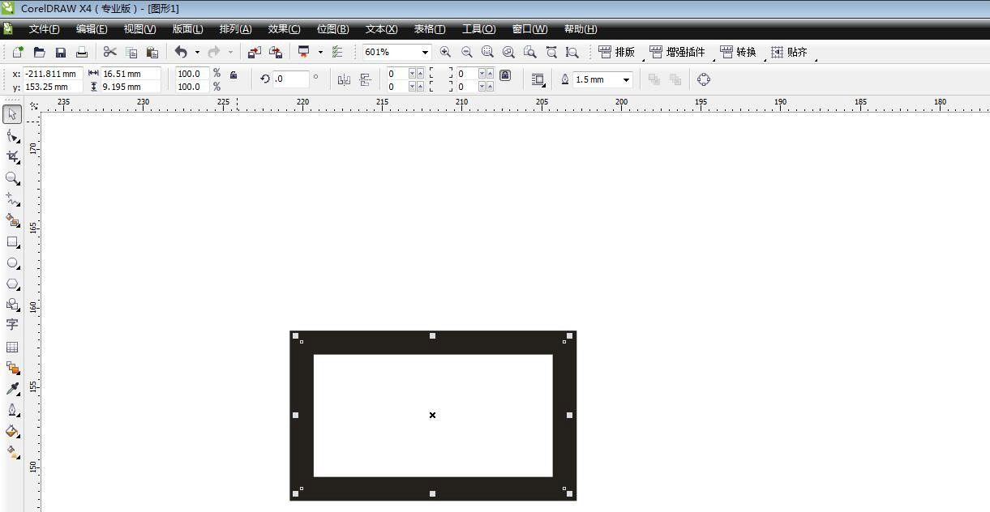The width and height of the screenshot is (990, 512).
Task: Click the mirror horizontally button
Action: pyautogui.click(x=344, y=79)
